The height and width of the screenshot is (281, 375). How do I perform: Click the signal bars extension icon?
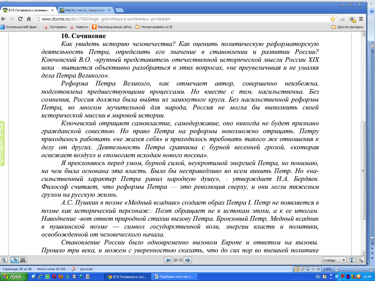[x=342, y=19]
